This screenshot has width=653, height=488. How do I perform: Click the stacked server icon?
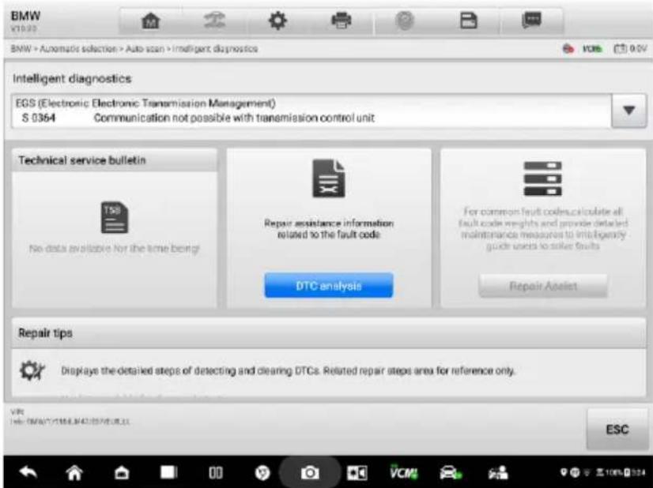[542, 179]
